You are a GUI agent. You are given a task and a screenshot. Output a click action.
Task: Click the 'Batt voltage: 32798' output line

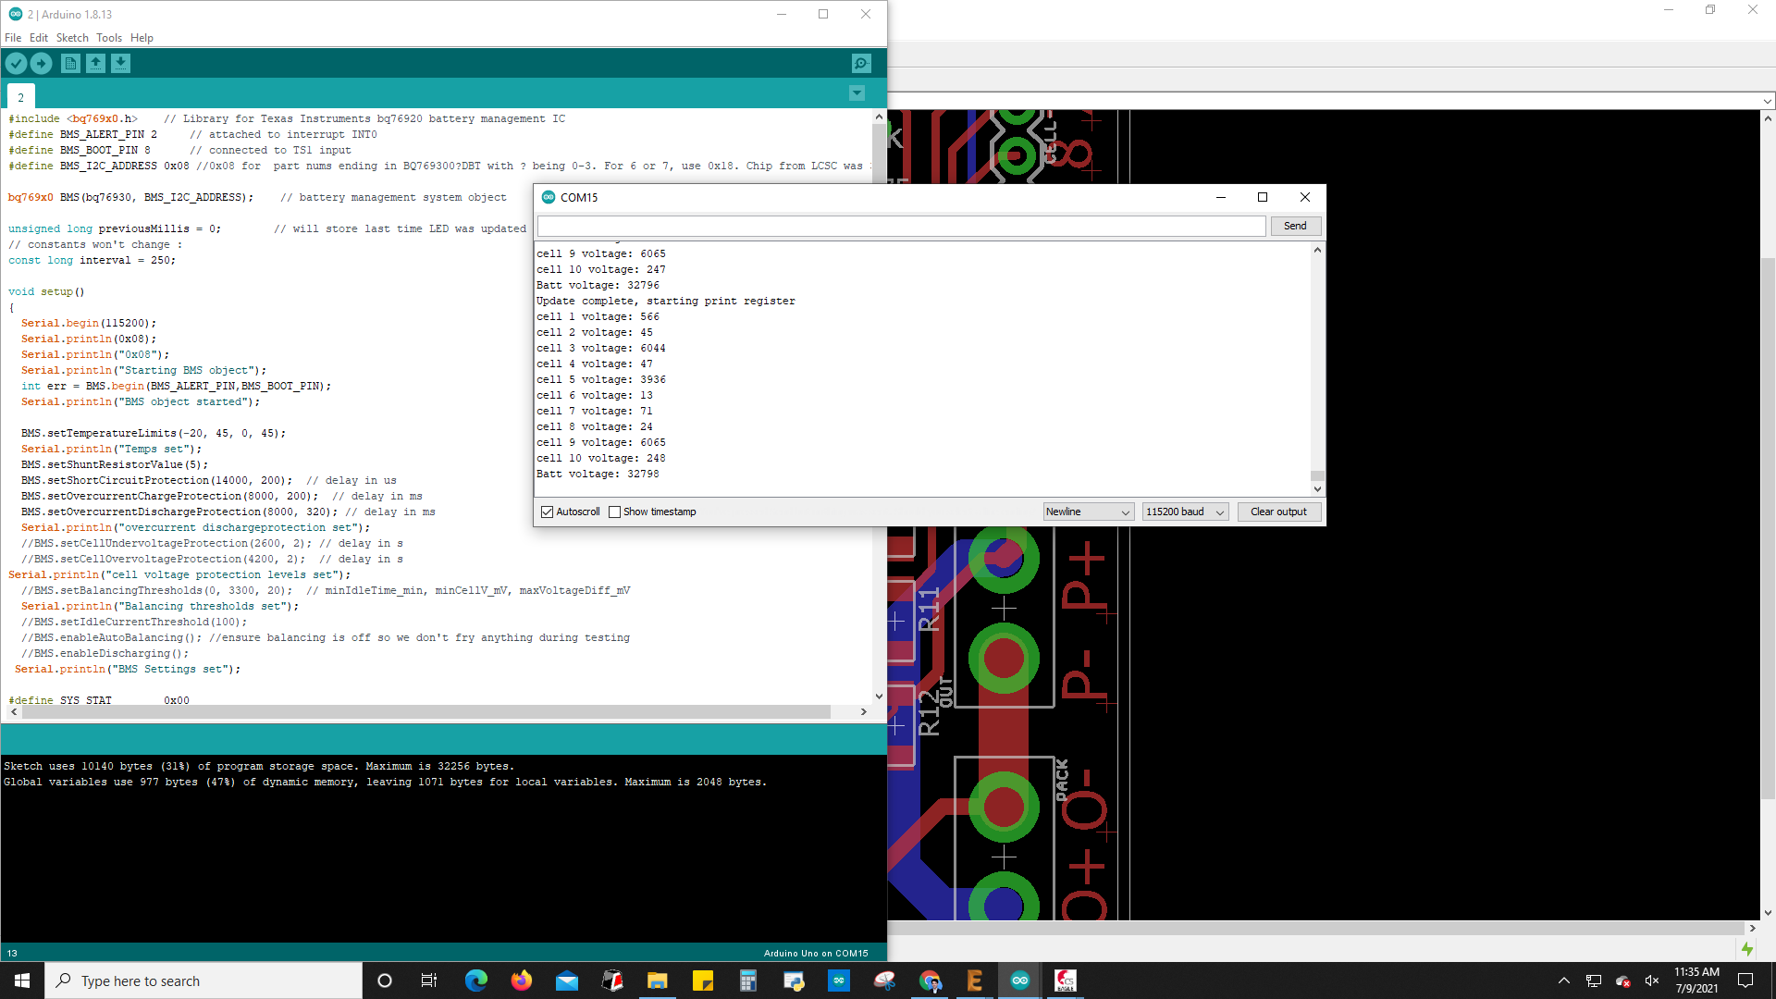pyautogui.click(x=598, y=474)
